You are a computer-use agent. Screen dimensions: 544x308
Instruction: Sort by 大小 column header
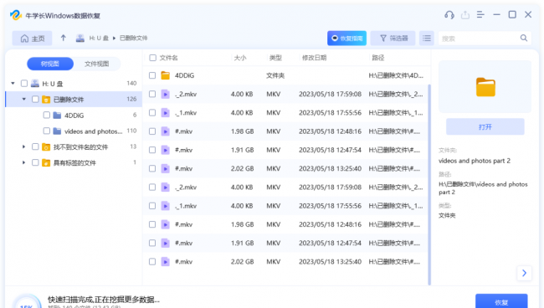[x=240, y=58]
